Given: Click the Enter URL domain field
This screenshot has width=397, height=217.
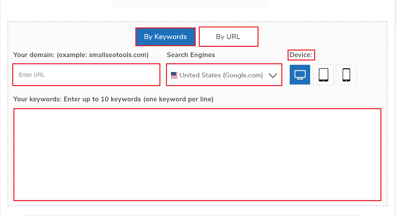Looking at the screenshot, I should [x=86, y=75].
